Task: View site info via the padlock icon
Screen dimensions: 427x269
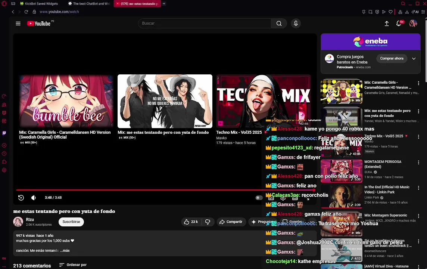Action: point(34,12)
